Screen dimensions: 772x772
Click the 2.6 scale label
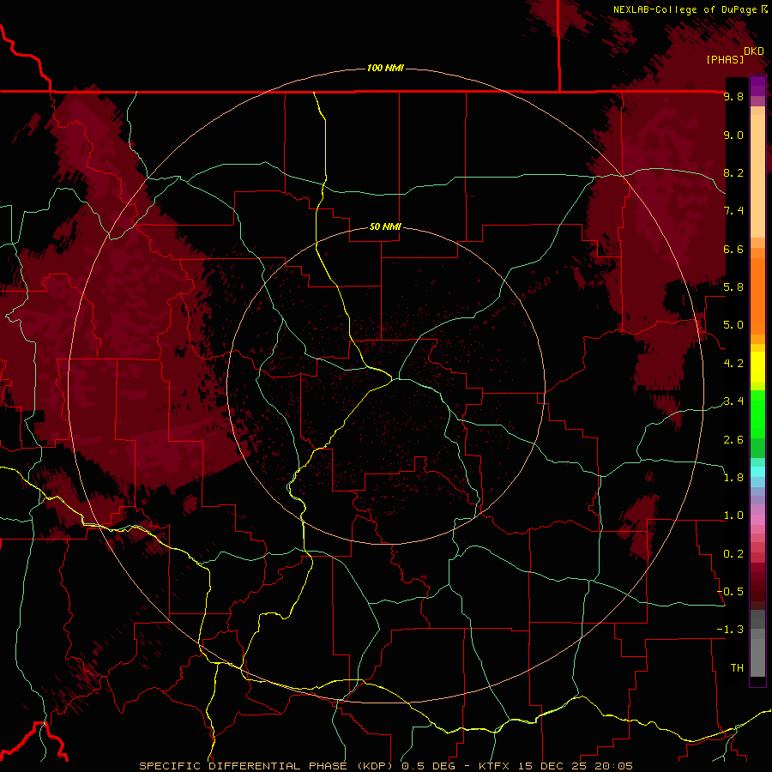(x=733, y=440)
